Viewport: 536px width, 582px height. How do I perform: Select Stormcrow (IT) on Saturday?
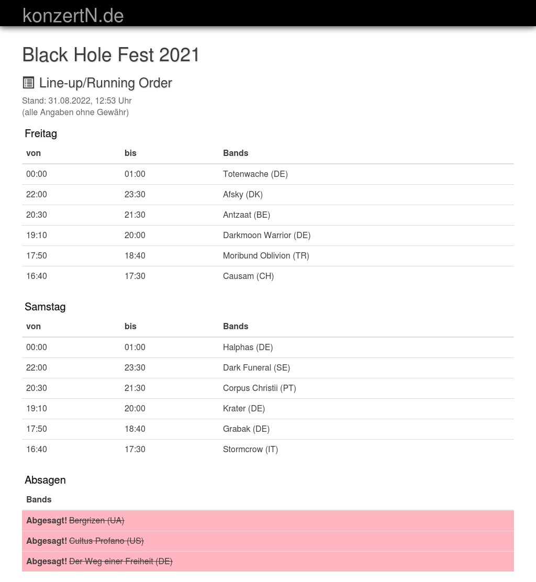pos(250,449)
